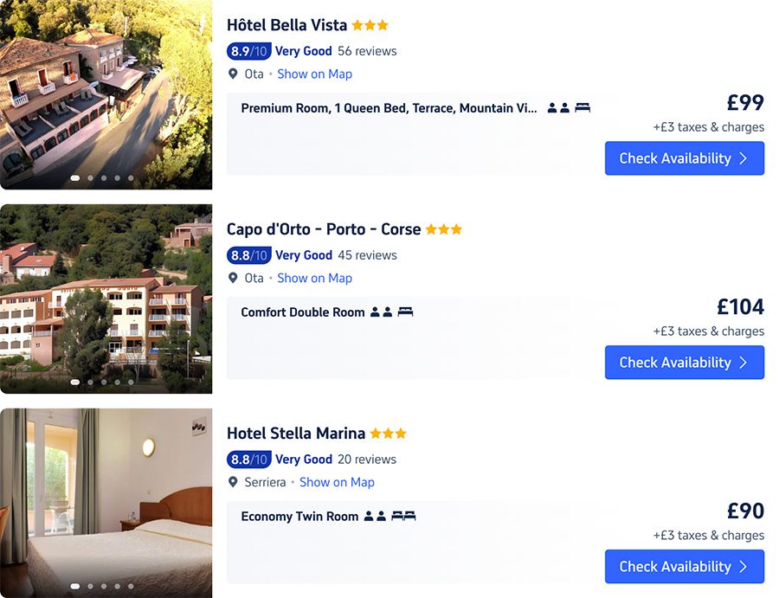Screen dimensions: 779x598
Task: Expand the chevron on Capo d'Orto's Check Availability button
Action: tap(745, 363)
